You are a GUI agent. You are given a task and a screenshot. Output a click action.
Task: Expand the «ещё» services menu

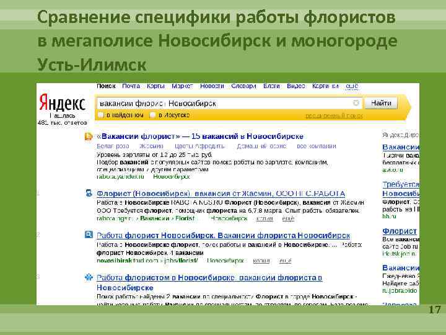[352, 86]
